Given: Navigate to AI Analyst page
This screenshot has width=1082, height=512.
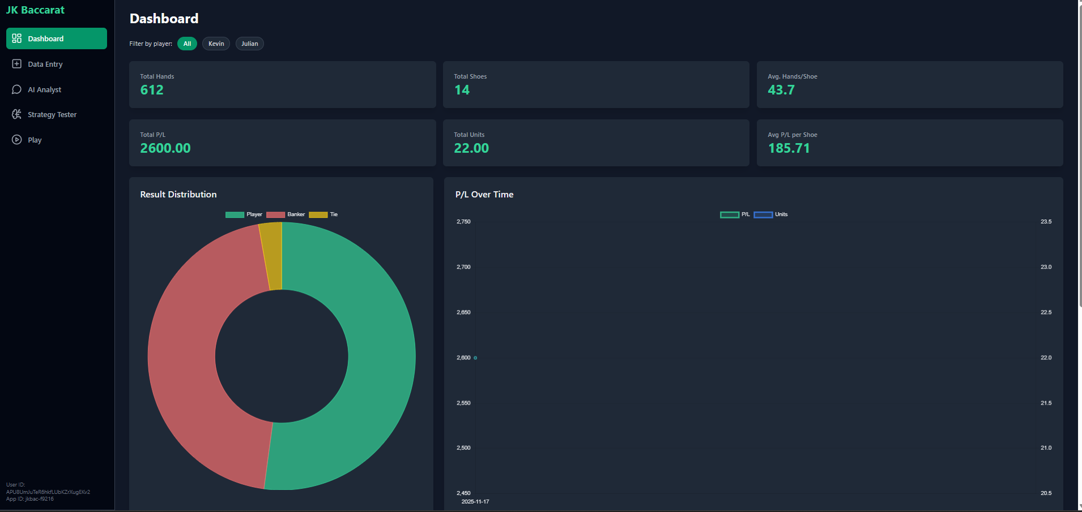Looking at the screenshot, I should click(45, 89).
